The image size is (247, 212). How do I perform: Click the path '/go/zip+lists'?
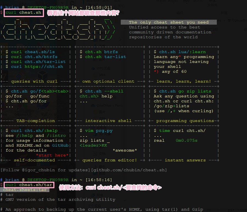[171, 106]
